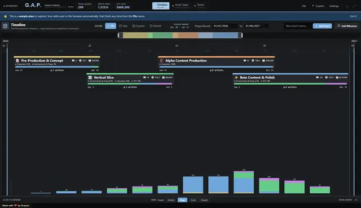
Task: Switch graph view to Assets
Action: pyautogui.click(x=204, y=200)
